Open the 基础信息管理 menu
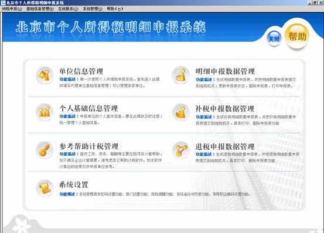The height and width of the screenshot is (233, 324). point(40,9)
